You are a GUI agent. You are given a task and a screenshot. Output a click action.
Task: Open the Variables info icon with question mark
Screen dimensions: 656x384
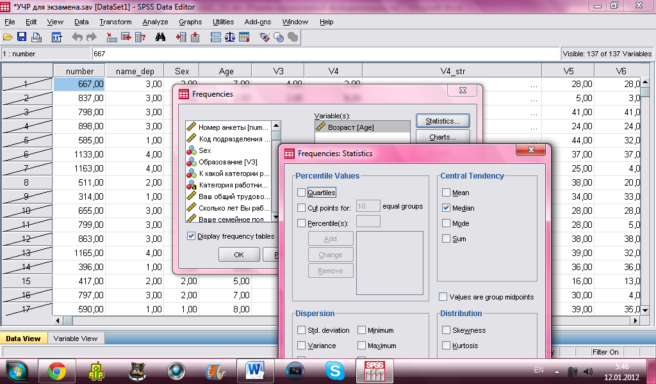[x=140, y=37]
